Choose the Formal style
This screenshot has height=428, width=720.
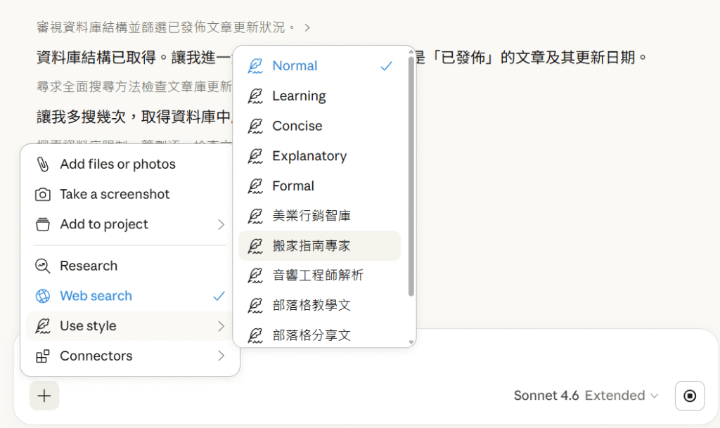293,186
